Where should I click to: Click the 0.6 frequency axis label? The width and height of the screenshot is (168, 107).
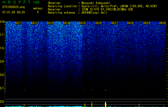coord(2,102)
